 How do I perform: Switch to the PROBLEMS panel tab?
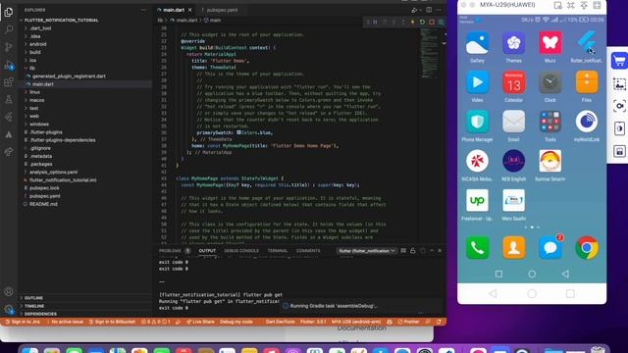[x=175, y=251]
